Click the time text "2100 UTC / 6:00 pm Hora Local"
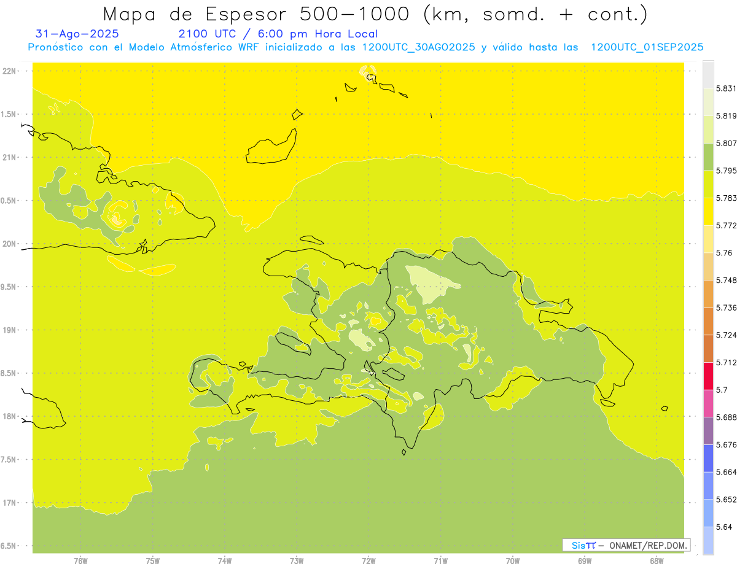Screen dimensions: 737x569 (x=278, y=34)
